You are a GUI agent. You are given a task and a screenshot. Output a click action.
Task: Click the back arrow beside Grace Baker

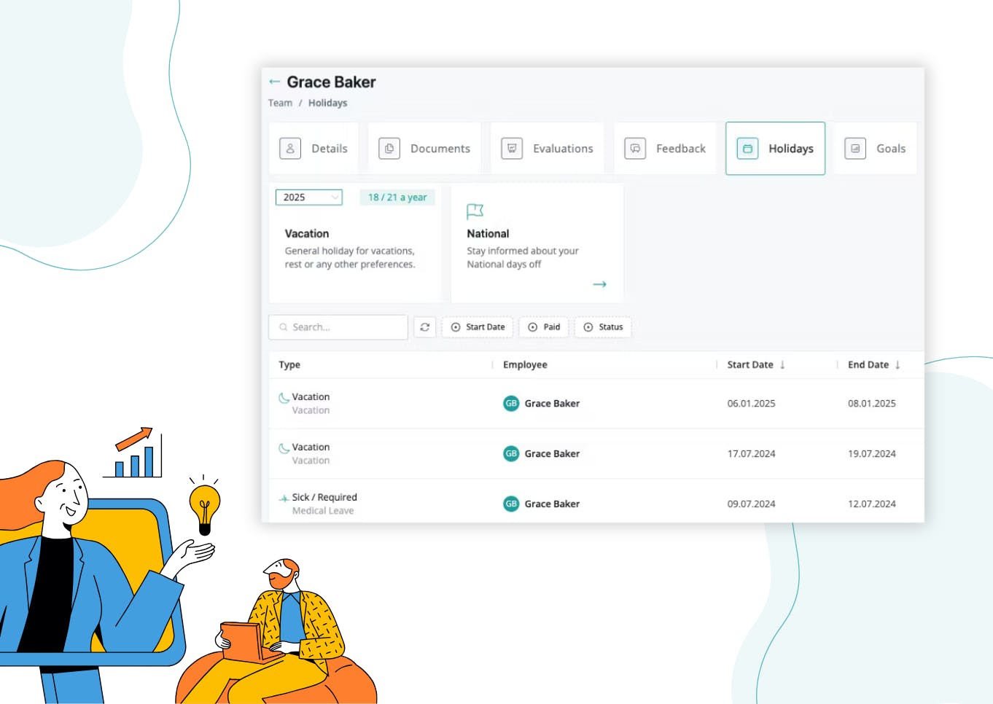[x=274, y=82]
